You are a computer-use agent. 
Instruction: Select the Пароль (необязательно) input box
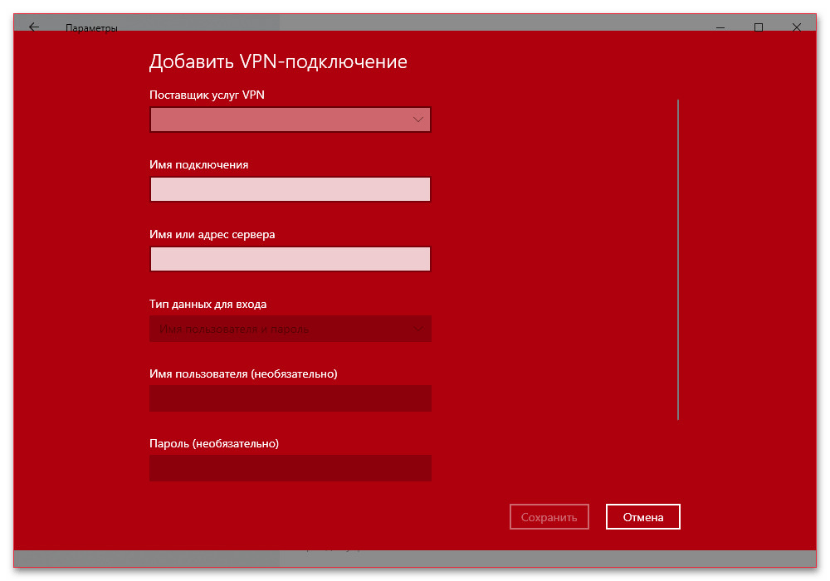(290, 469)
